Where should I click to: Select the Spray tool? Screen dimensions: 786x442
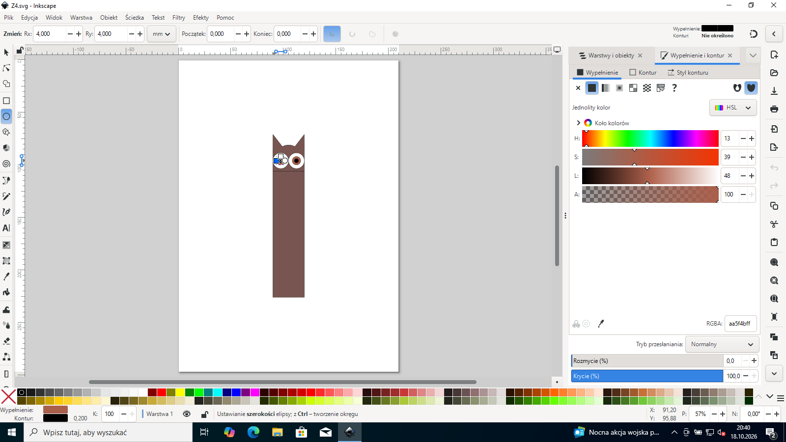(6, 325)
